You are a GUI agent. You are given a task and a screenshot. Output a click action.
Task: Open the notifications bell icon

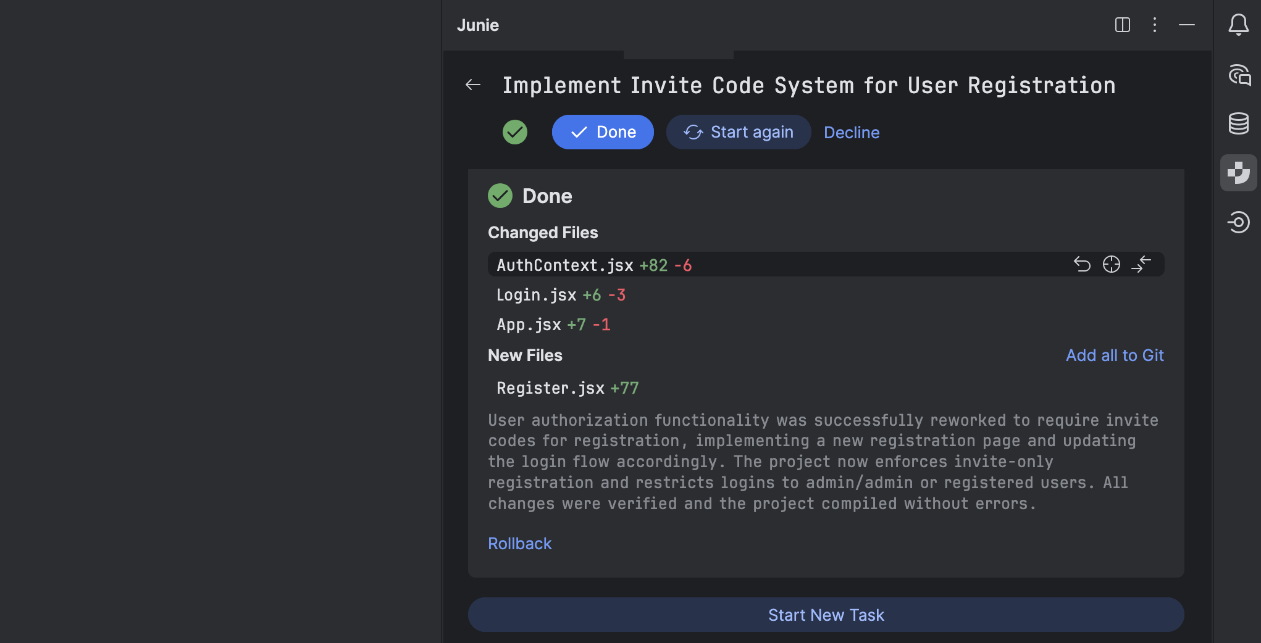tap(1239, 25)
